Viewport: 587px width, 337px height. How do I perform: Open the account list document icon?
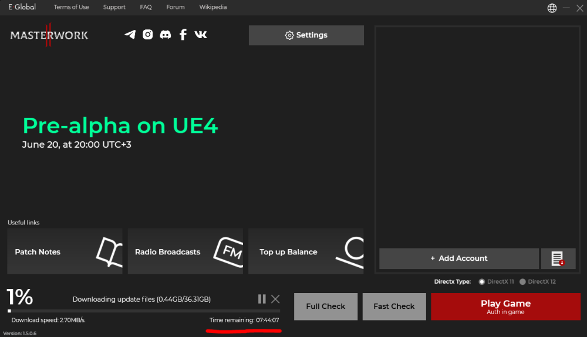point(558,258)
